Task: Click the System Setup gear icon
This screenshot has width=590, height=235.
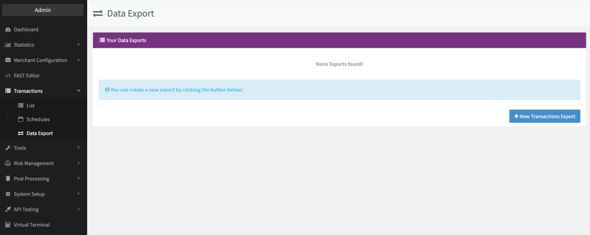Action: (8, 194)
